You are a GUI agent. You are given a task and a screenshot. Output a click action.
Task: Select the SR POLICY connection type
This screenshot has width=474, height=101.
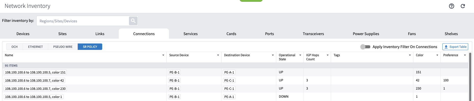point(90,47)
